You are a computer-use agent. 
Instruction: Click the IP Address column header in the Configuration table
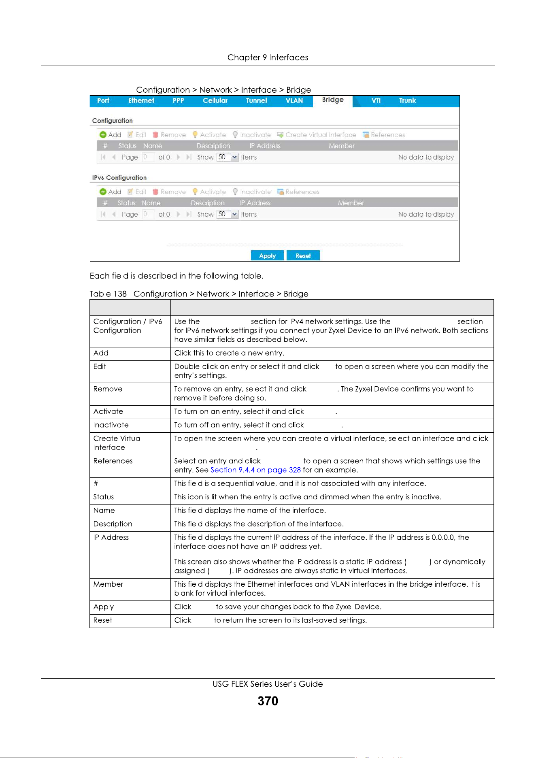(x=265, y=146)
